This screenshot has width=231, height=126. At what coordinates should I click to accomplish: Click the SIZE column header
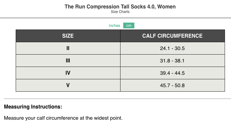tap(68, 36)
